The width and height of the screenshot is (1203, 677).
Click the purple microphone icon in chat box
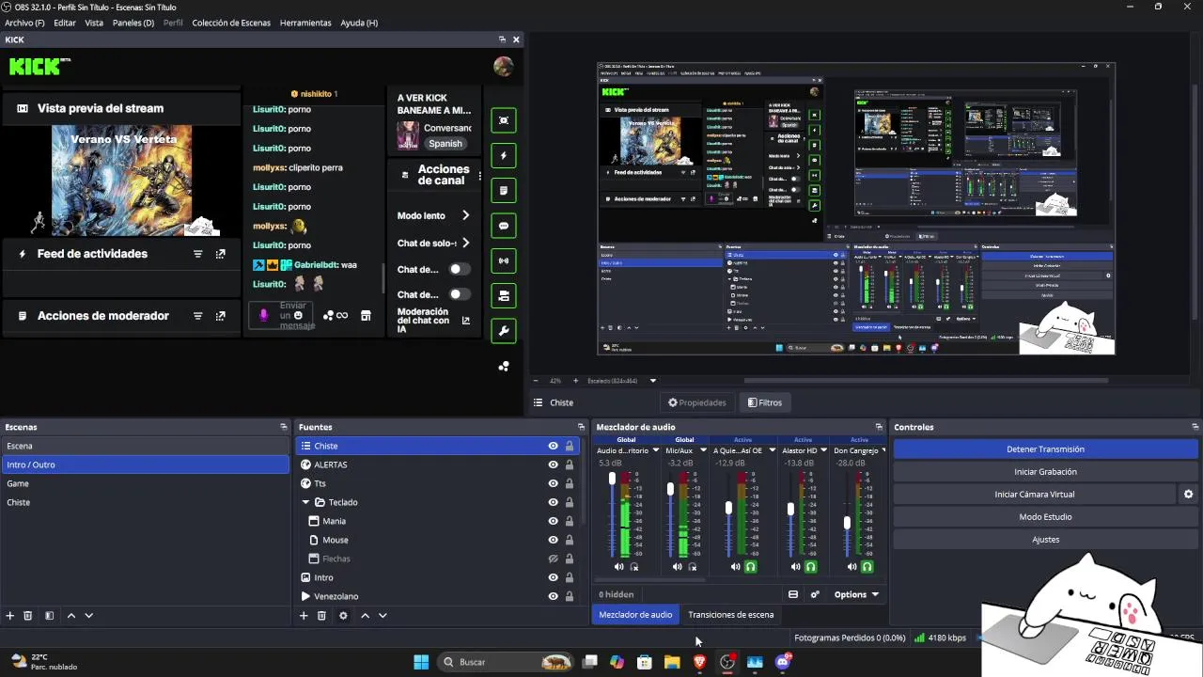coord(264,315)
